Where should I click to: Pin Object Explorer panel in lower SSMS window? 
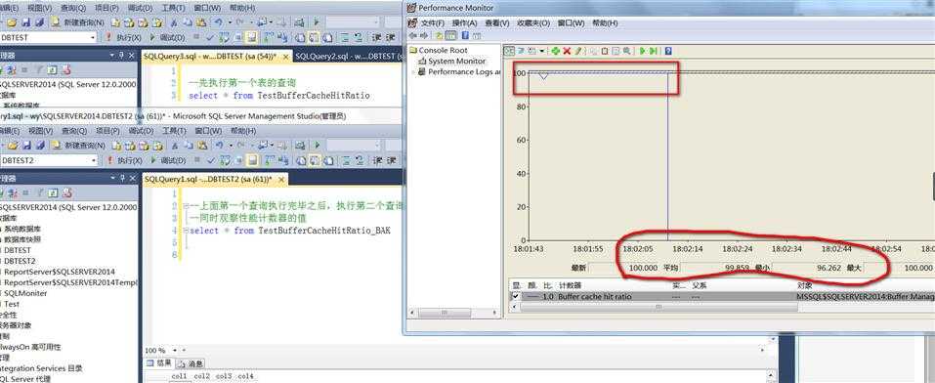click(x=122, y=178)
